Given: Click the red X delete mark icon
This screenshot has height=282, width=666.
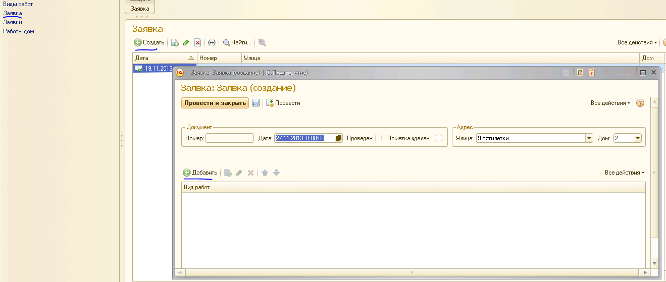Looking at the screenshot, I should pyautogui.click(x=198, y=43).
